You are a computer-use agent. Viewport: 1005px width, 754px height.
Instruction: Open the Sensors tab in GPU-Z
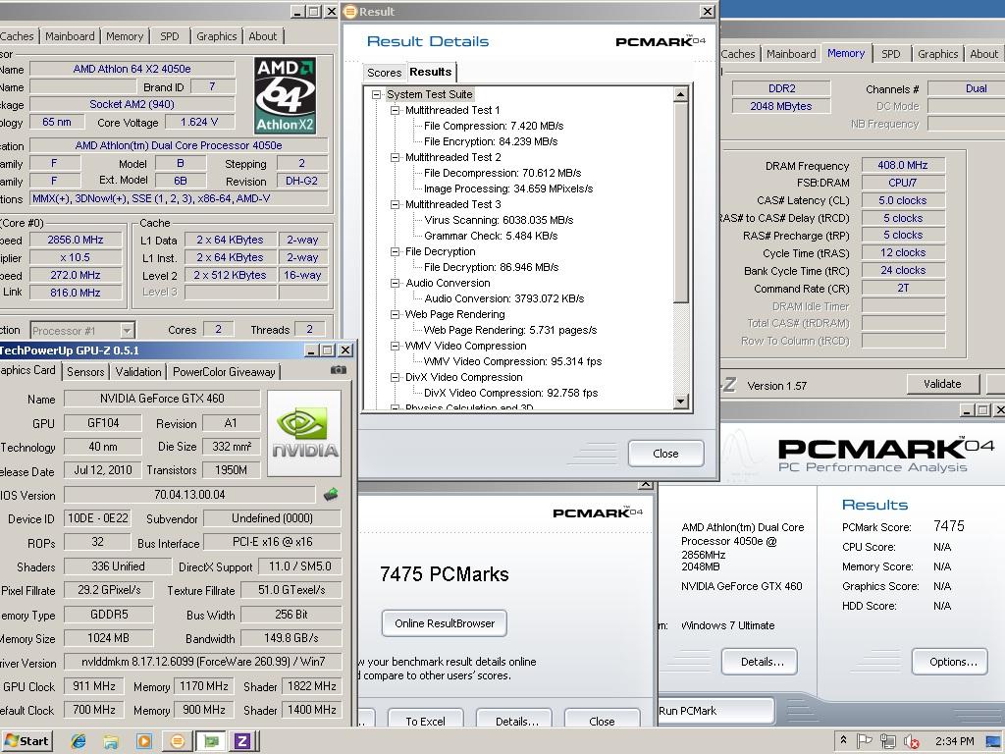click(x=85, y=372)
